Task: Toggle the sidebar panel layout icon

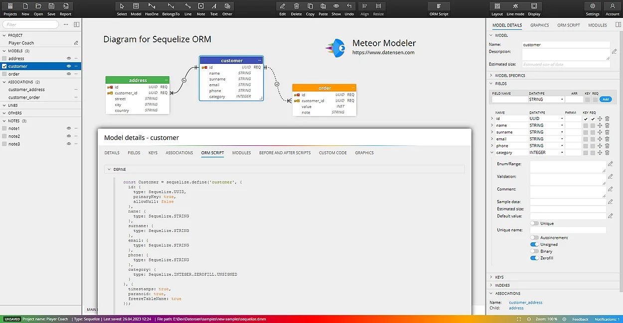Action: pos(76,24)
